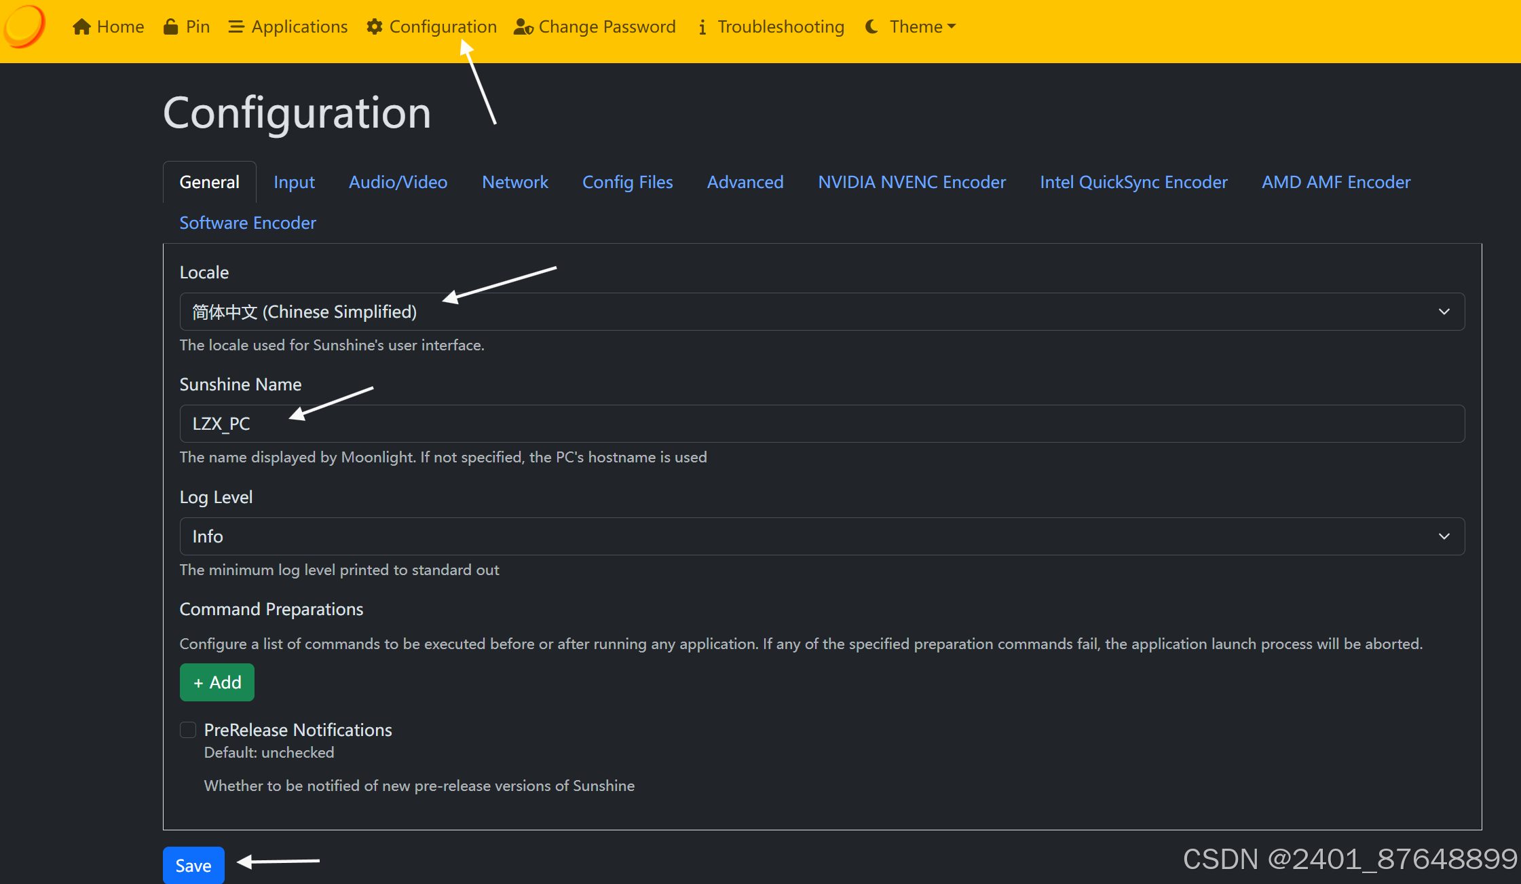Screen dimensions: 1521x884
Task: Open the Theme dropdown caret
Action: pyautogui.click(x=952, y=26)
